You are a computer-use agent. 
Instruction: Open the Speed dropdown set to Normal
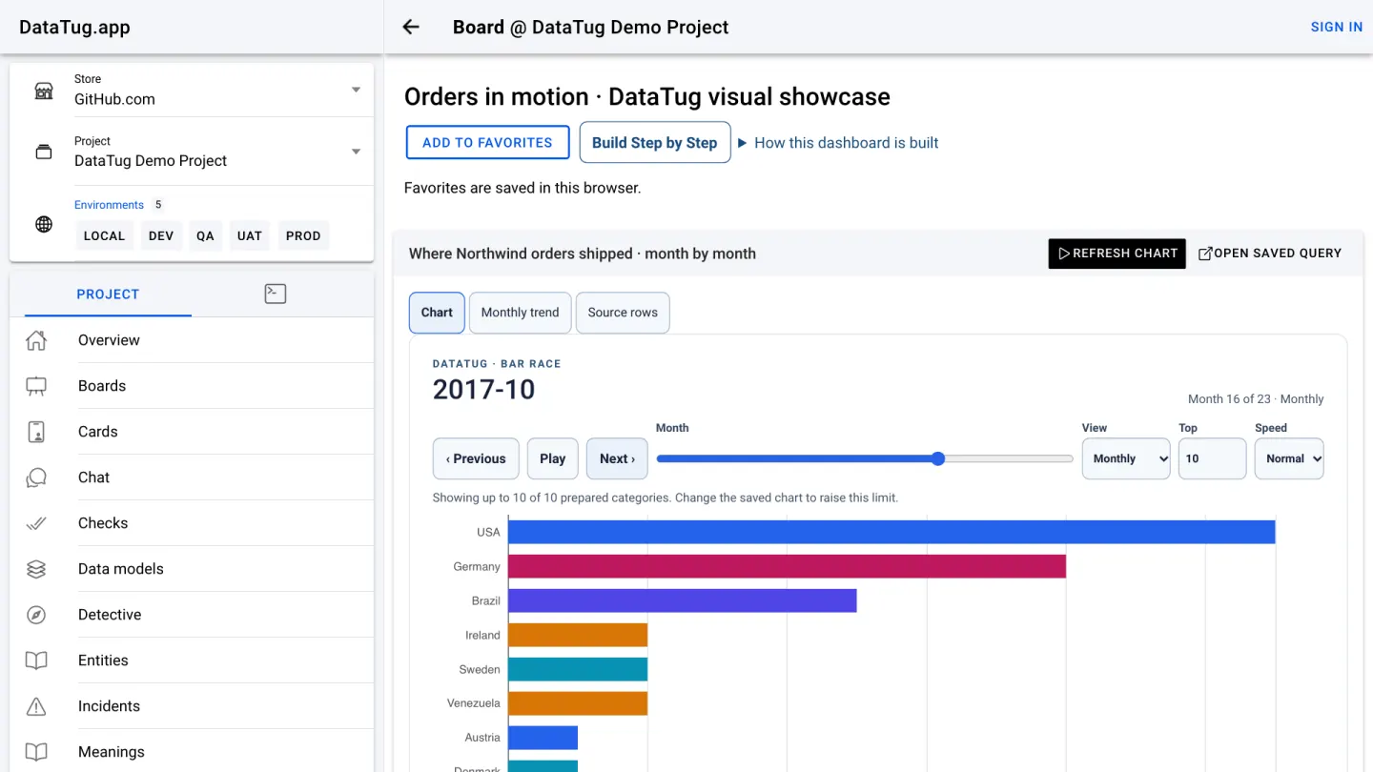coord(1289,458)
